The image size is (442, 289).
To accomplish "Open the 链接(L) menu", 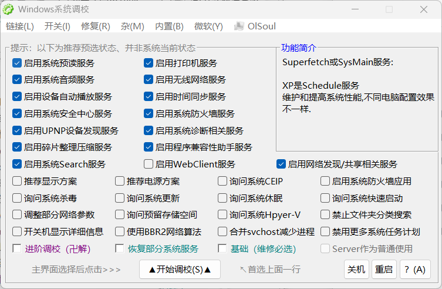I will (20, 26).
